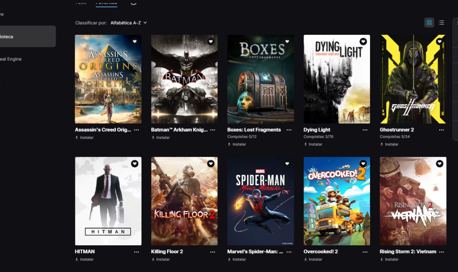This screenshot has width=458, height=272.
Task: Click Instalar under Rising Storm 2: Vietnam
Action: tap(389, 259)
